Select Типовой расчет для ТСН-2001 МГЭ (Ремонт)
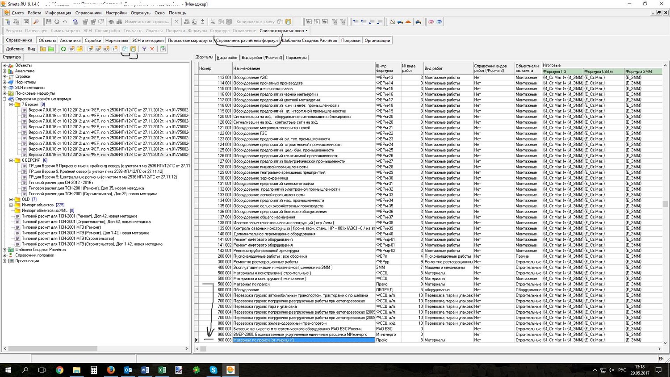Screen dimensions: 670x377 click(61, 227)
